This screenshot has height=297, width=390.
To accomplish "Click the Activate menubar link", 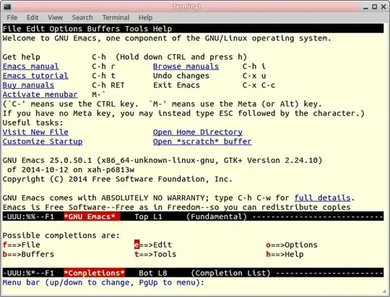I will point(40,94).
